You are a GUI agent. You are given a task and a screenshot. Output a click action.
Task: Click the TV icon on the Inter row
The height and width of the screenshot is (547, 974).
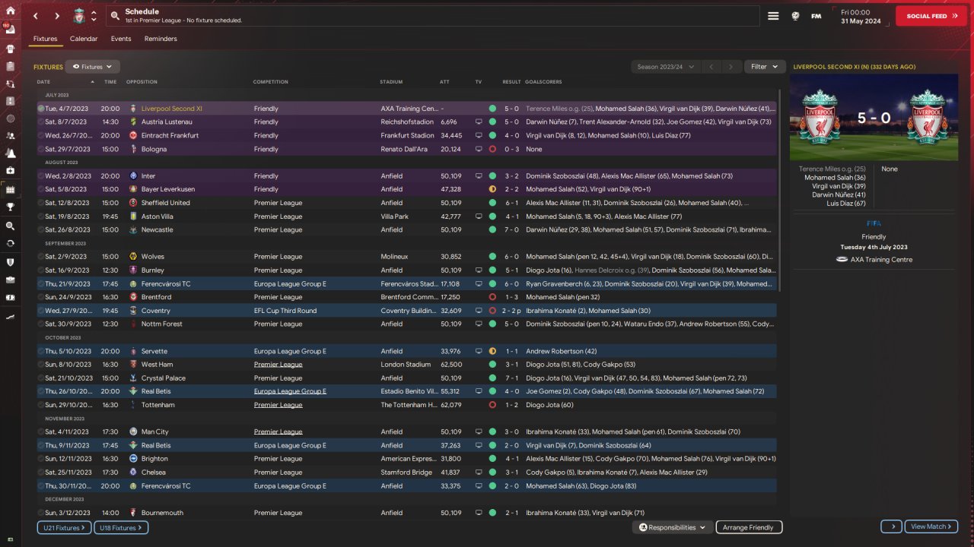pyautogui.click(x=479, y=175)
